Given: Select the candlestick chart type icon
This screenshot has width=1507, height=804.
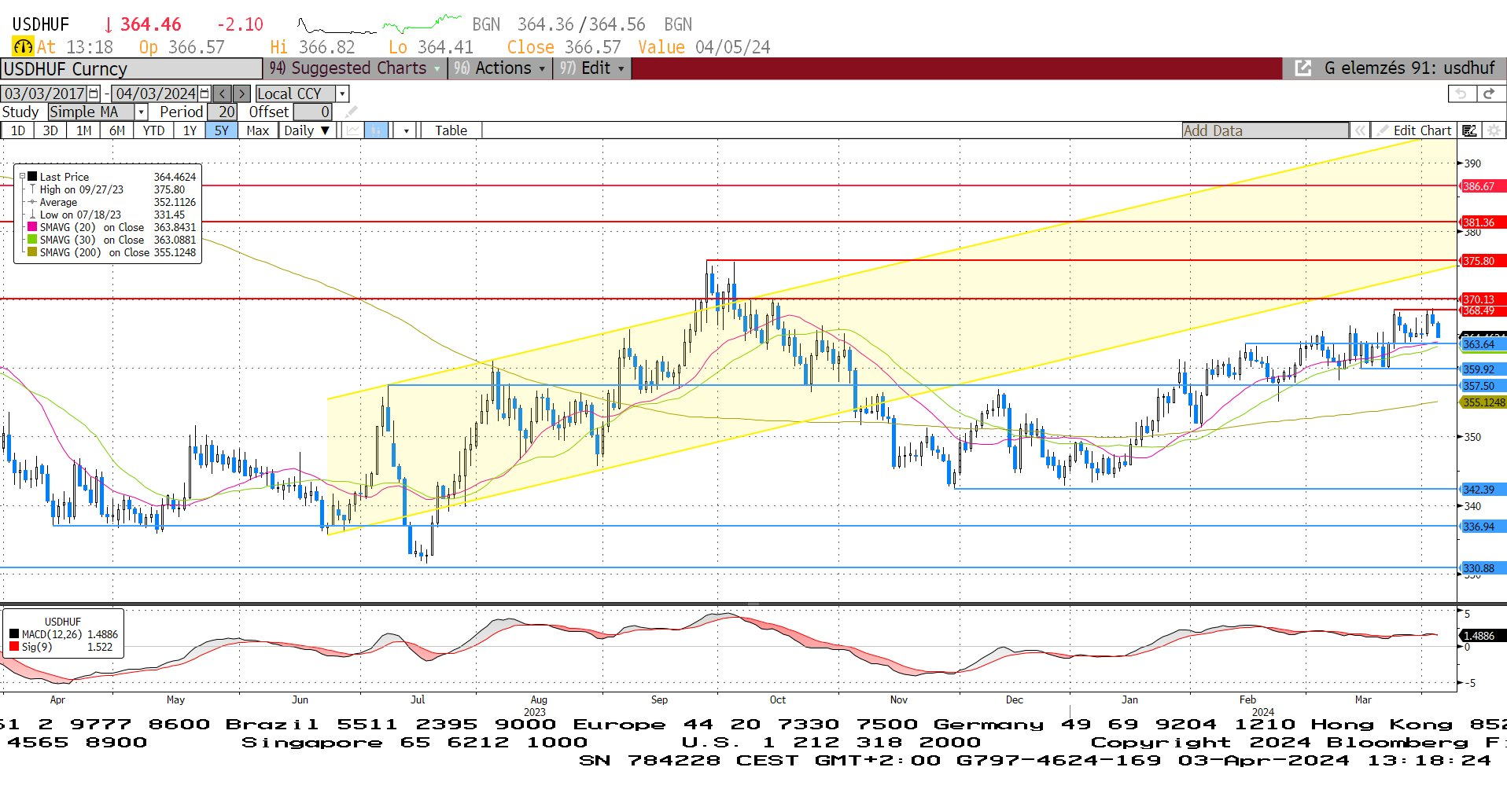Looking at the screenshot, I should [x=378, y=130].
